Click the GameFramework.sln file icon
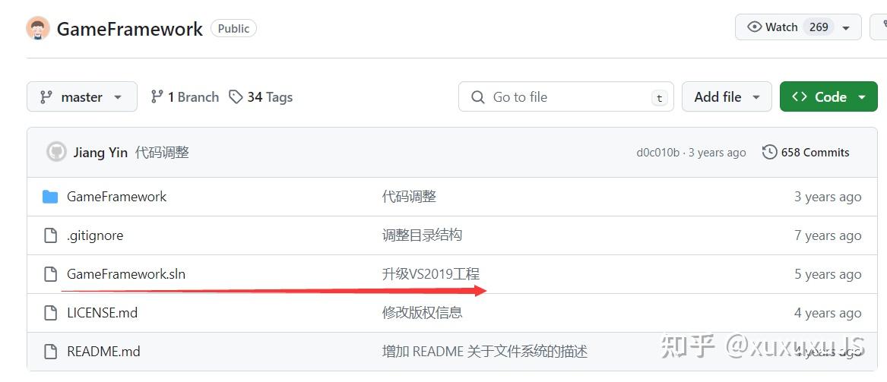This screenshot has height=382, width=887. [50, 274]
